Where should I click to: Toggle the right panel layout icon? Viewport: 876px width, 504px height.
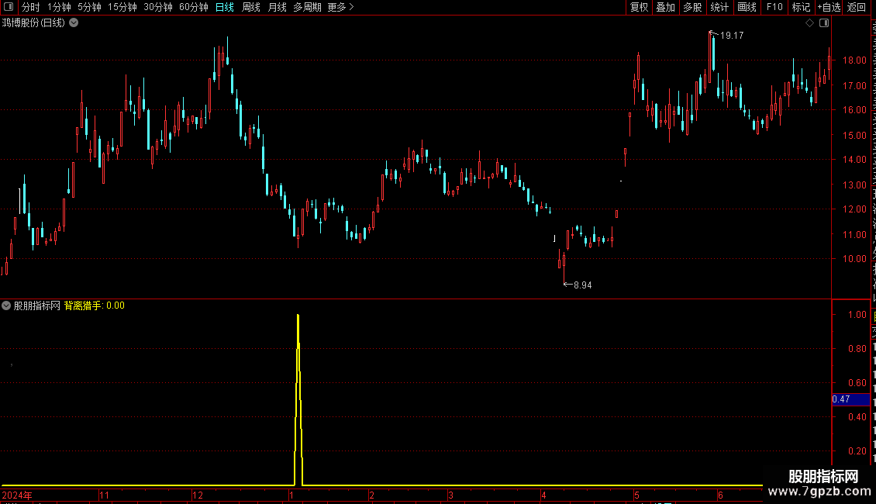824,23
